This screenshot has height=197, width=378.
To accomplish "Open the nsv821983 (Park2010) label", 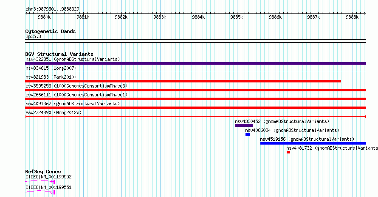I will (51, 77).
